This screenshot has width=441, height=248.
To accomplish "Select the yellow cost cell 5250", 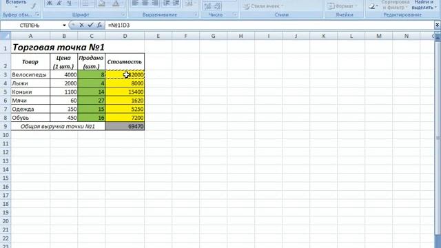I will [125, 109].
